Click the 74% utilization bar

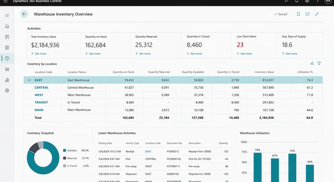(x=258, y=167)
